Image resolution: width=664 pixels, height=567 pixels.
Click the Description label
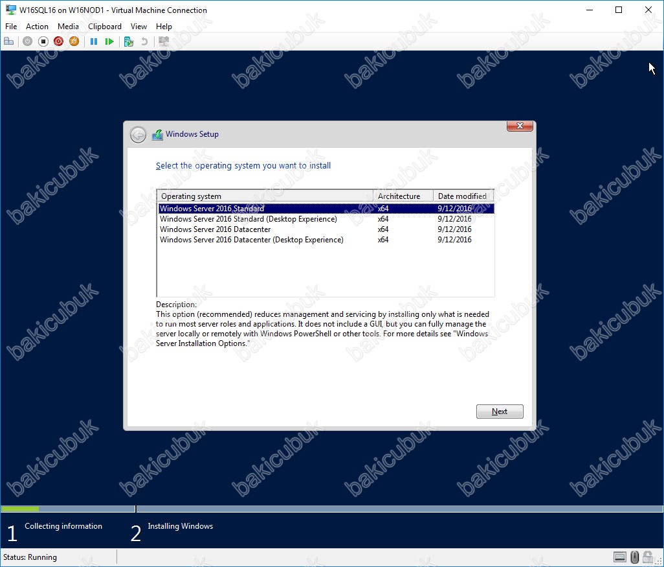[176, 304]
